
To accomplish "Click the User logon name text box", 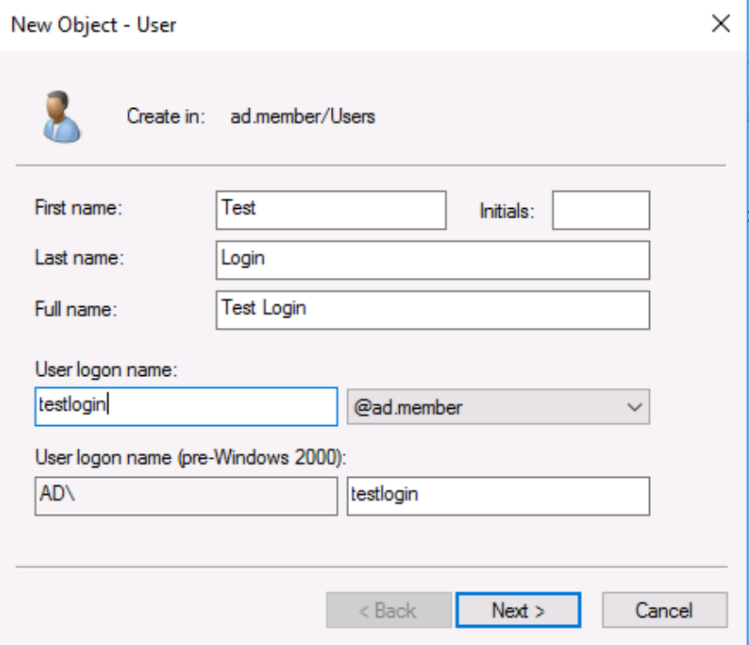I will 185,406.
